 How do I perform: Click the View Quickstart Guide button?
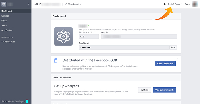pyautogui.click(x=165, y=90)
